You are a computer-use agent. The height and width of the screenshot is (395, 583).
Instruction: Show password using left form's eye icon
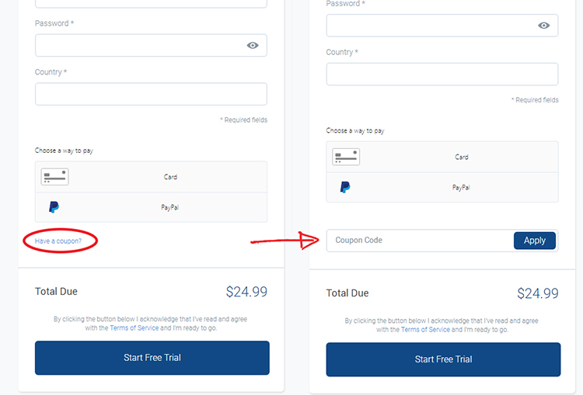(253, 45)
